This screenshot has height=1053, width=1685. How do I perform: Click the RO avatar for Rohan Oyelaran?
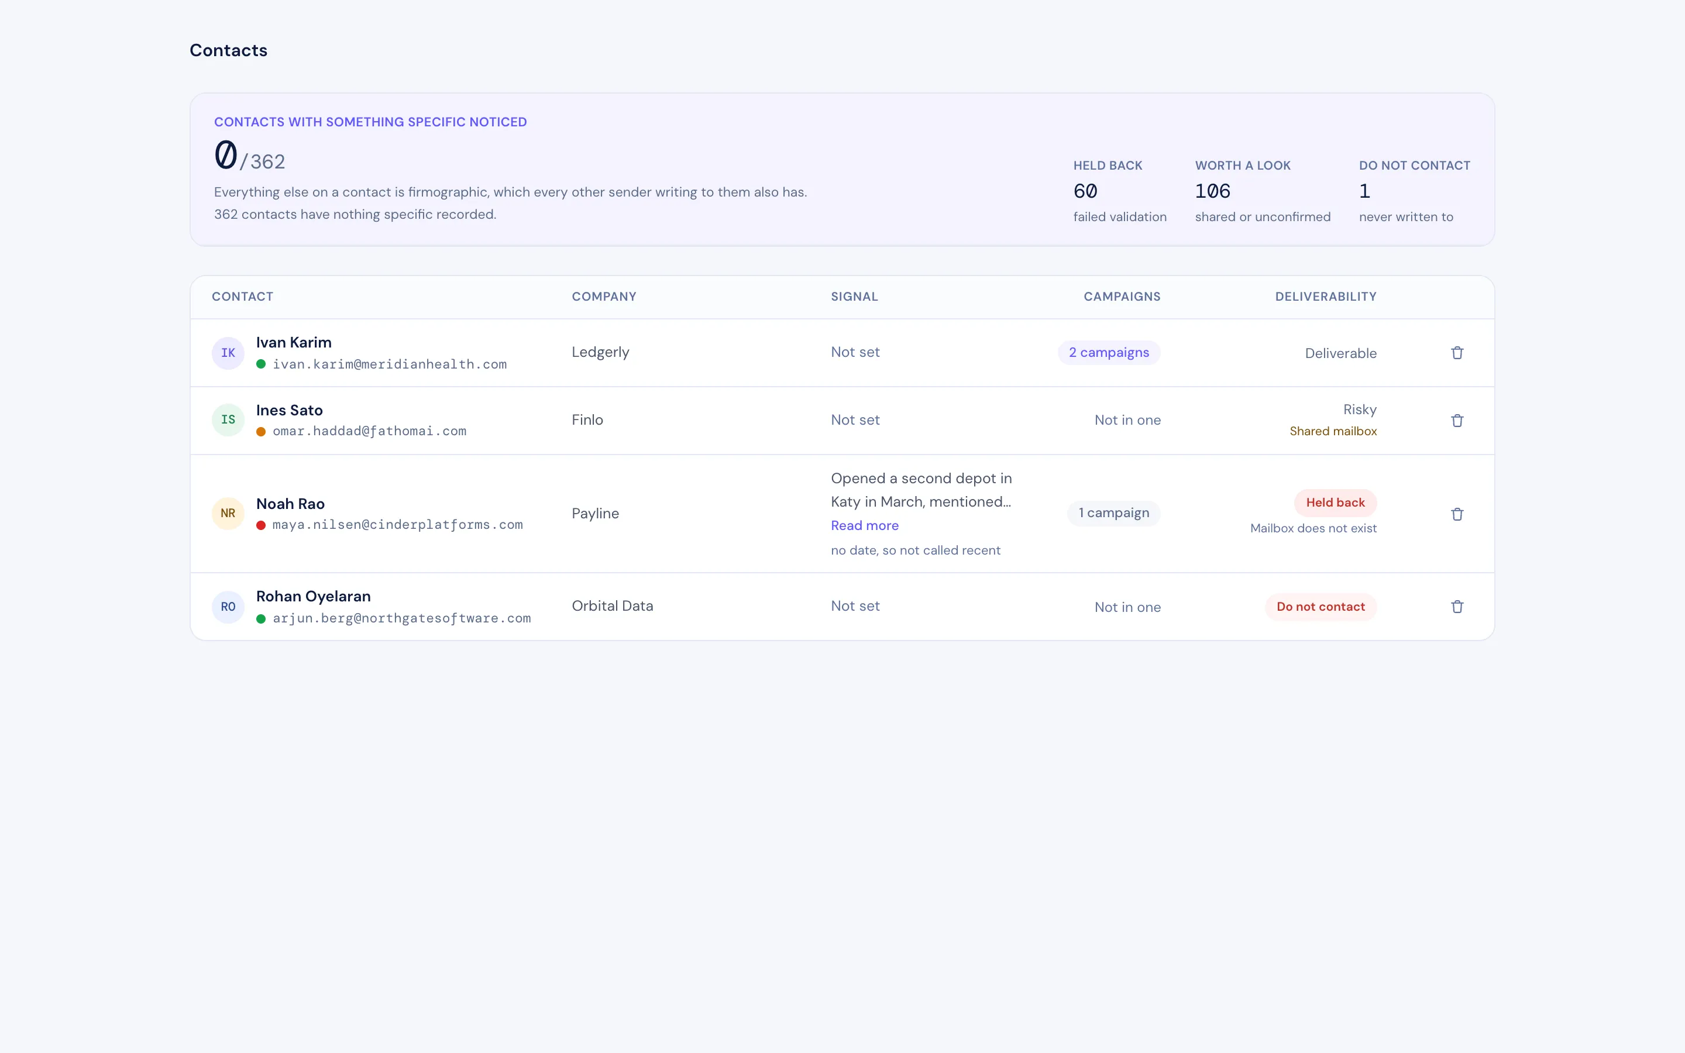pyautogui.click(x=228, y=607)
